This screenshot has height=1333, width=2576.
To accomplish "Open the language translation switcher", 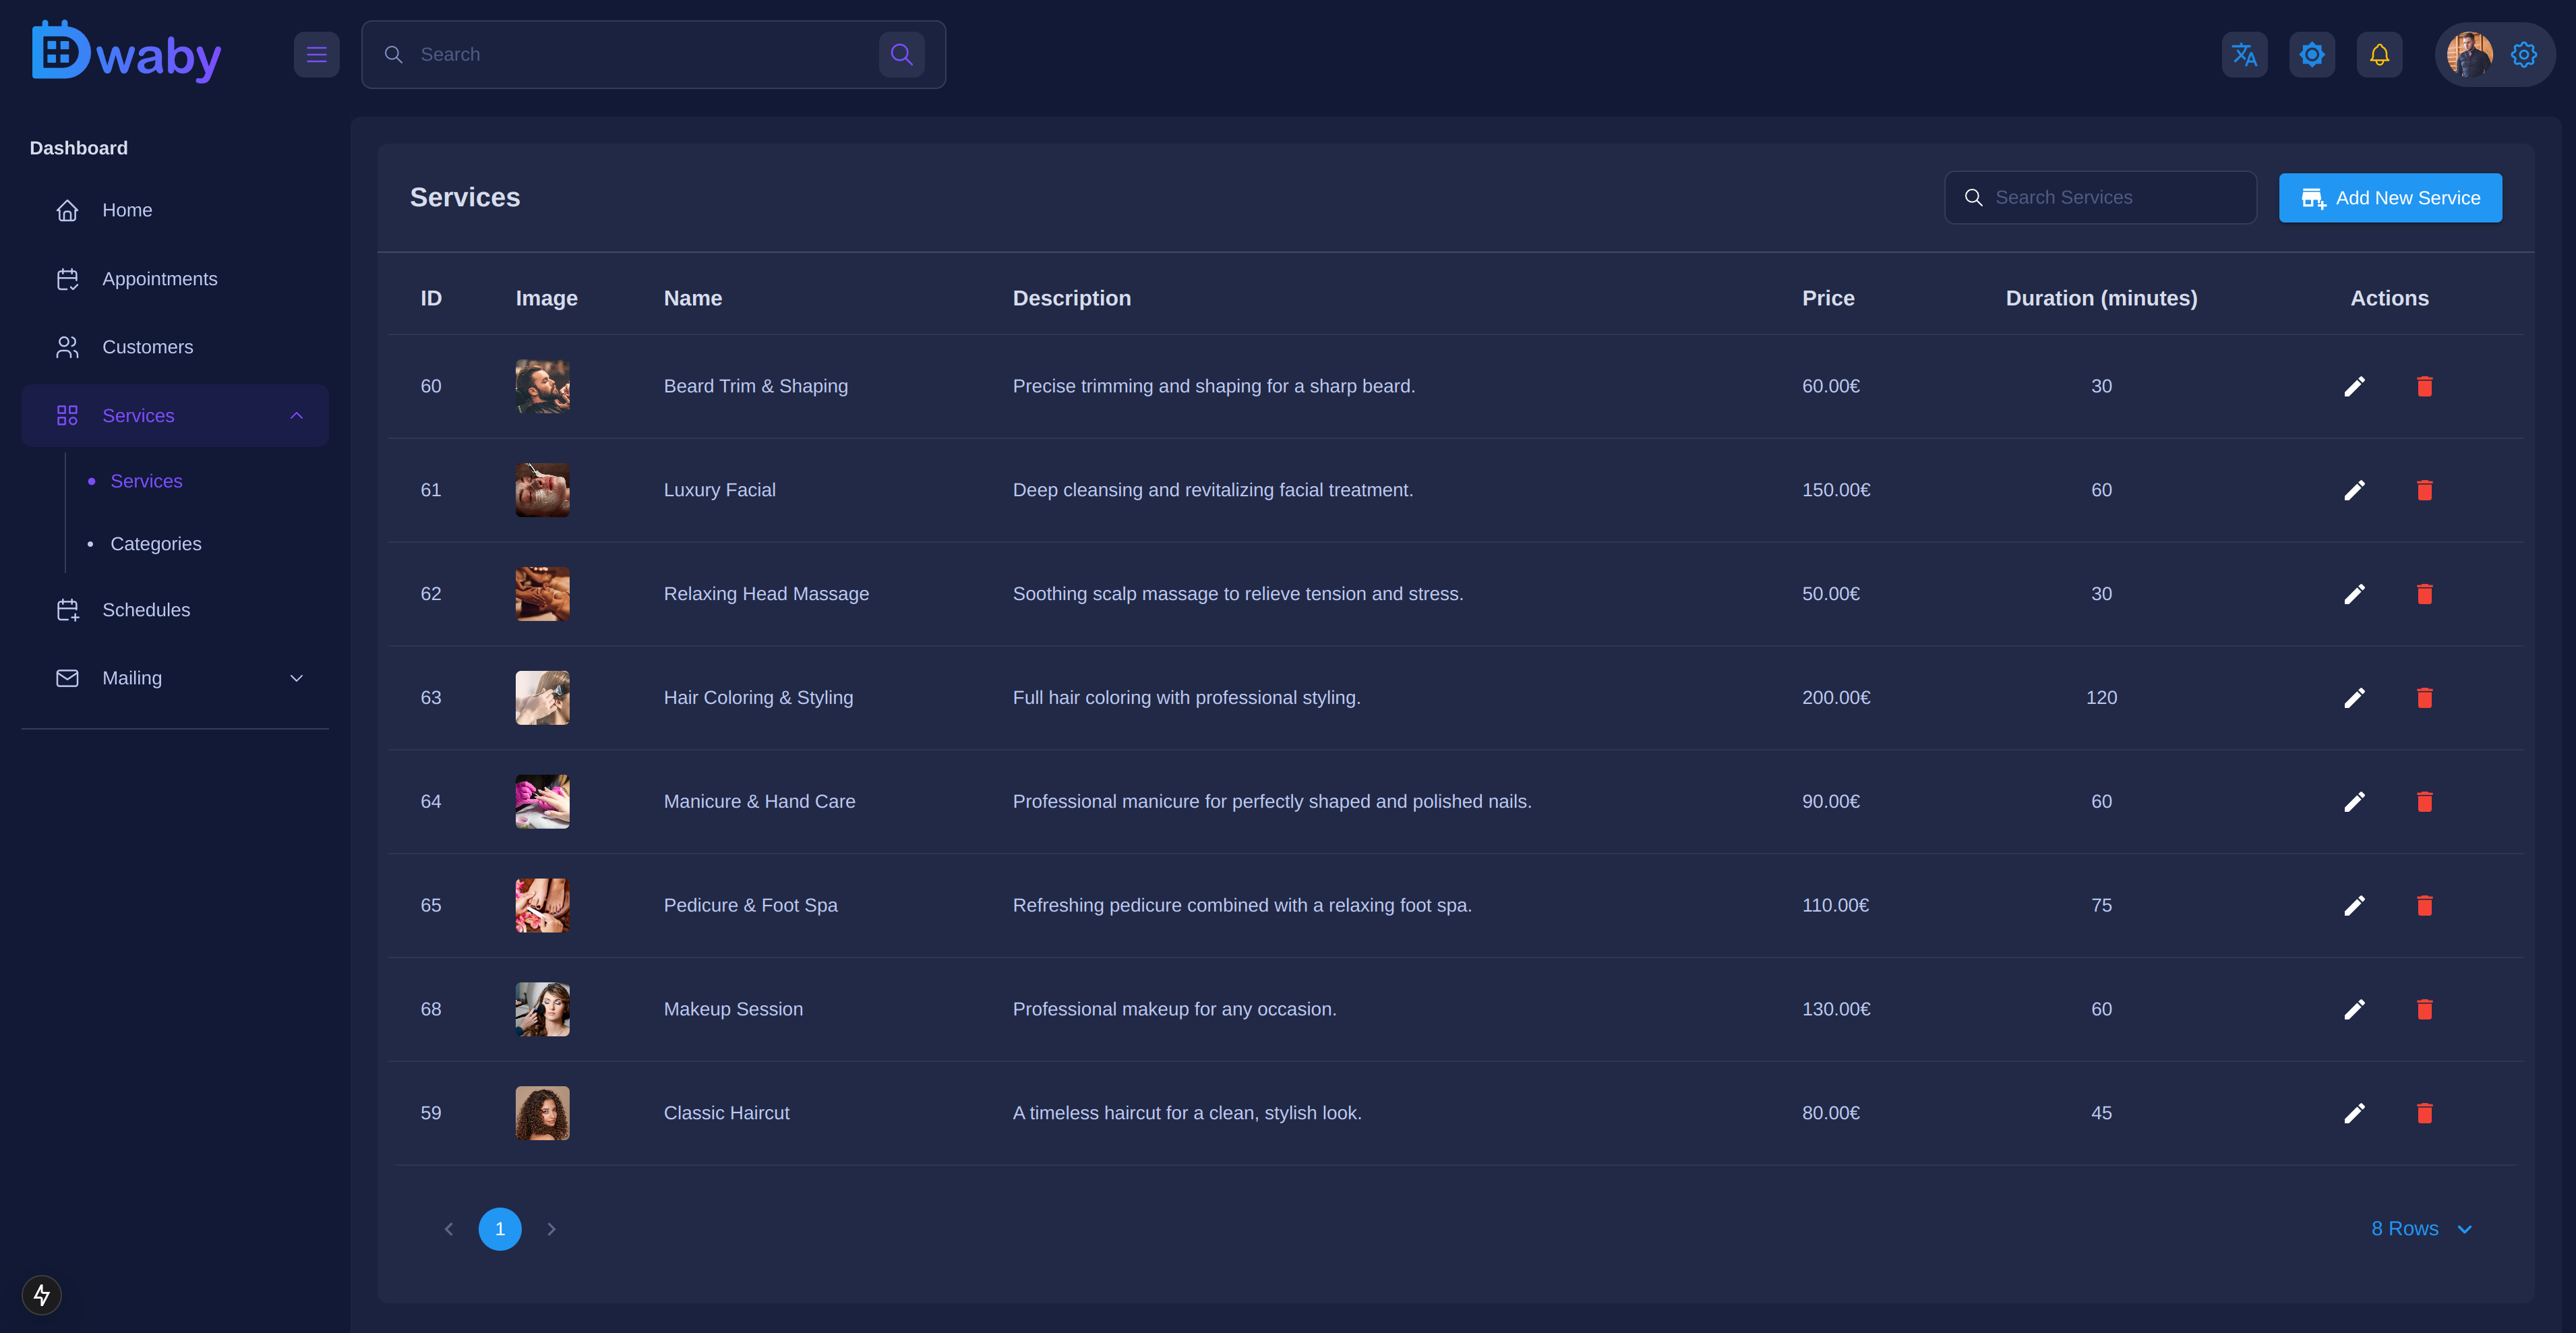I will [2244, 54].
